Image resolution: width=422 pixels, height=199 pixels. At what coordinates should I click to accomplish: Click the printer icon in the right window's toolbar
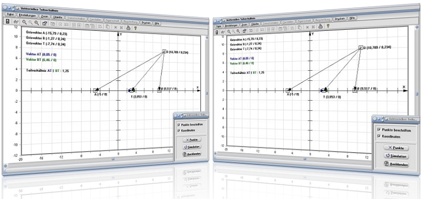click(x=320, y=26)
